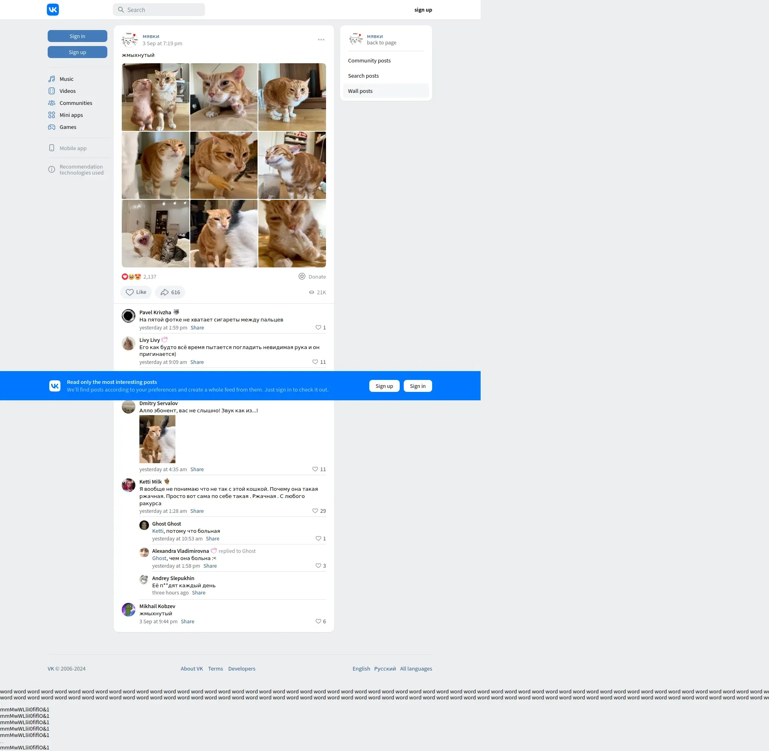Screen dimensions: 769x751
Task: Open the Mini apps icon
Action: 52,115
